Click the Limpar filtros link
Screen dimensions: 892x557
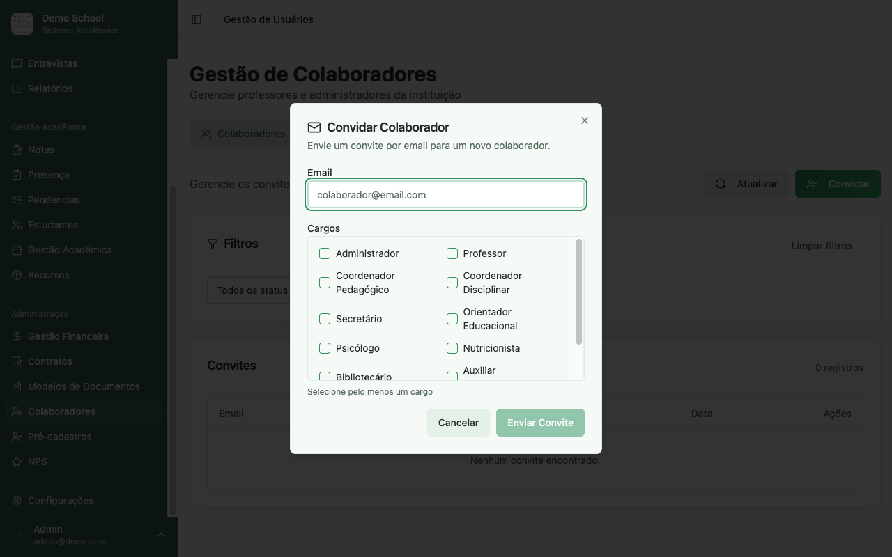click(822, 246)
